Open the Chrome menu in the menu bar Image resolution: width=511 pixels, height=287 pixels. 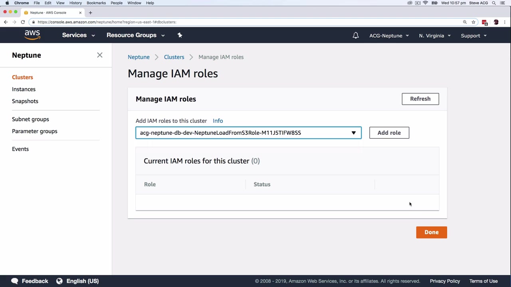click(x=22, y=3)
